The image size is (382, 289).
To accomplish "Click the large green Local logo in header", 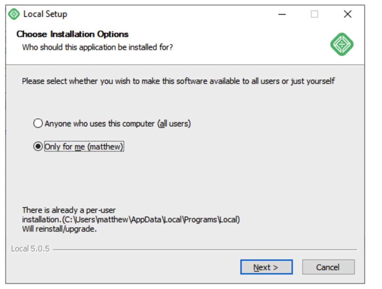I will [342, 44].
